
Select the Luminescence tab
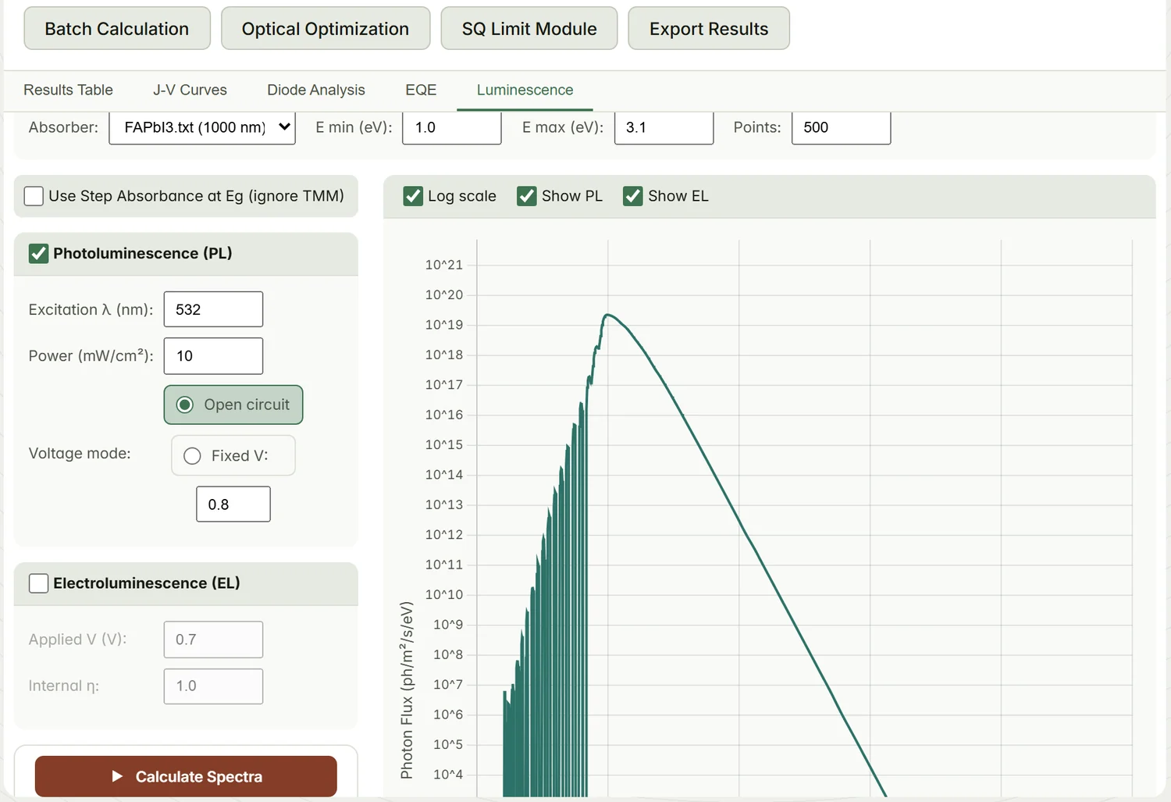pyautogui.click(x=525, y=90)
